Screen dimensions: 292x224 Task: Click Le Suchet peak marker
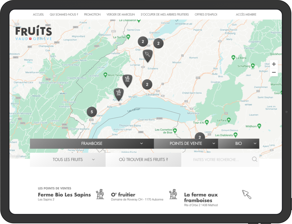(128, 37)
